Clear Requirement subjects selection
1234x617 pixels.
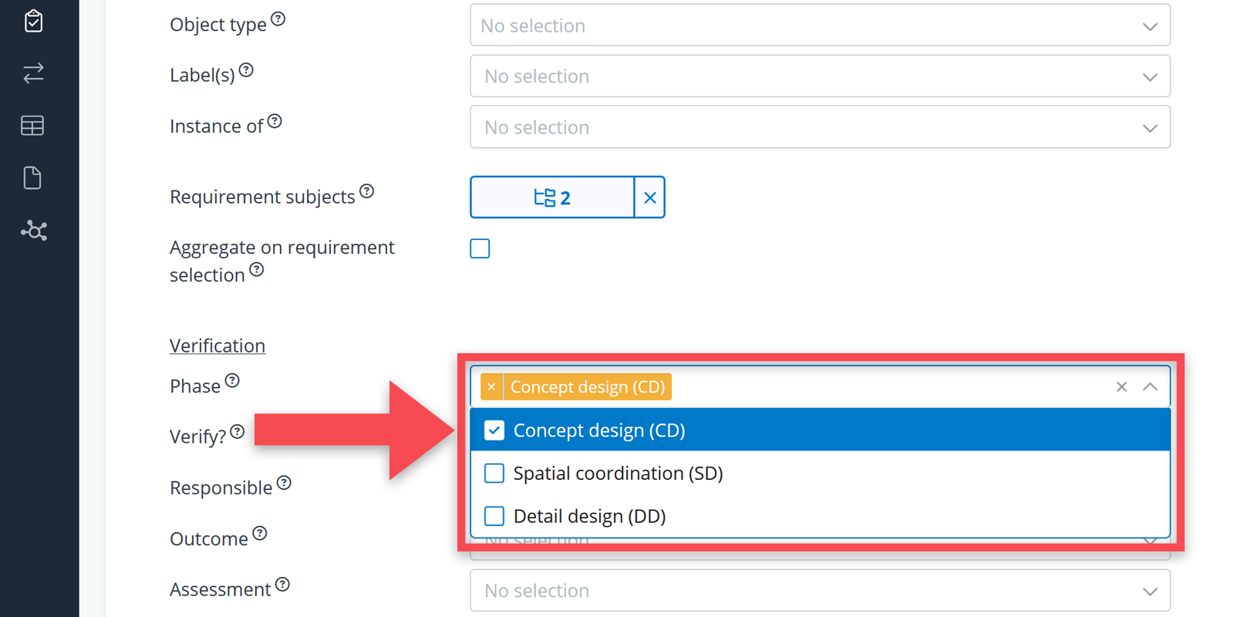[650, 198]
